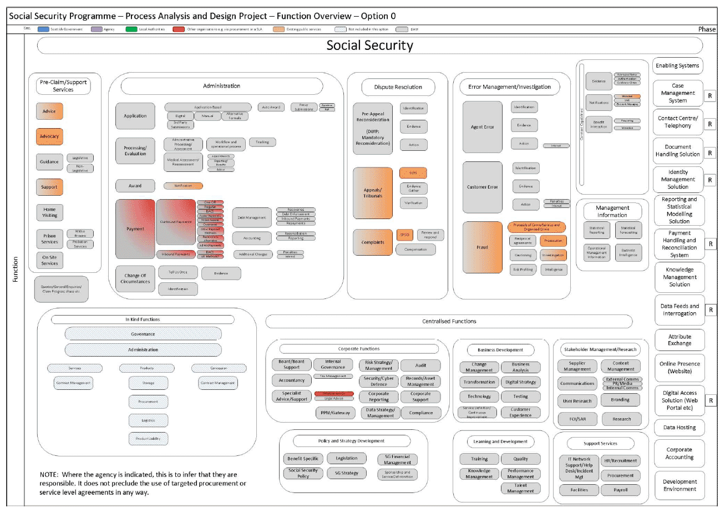Click the Data Hosting box
Viewport: 725px width, 513px height.
(680, 428)
